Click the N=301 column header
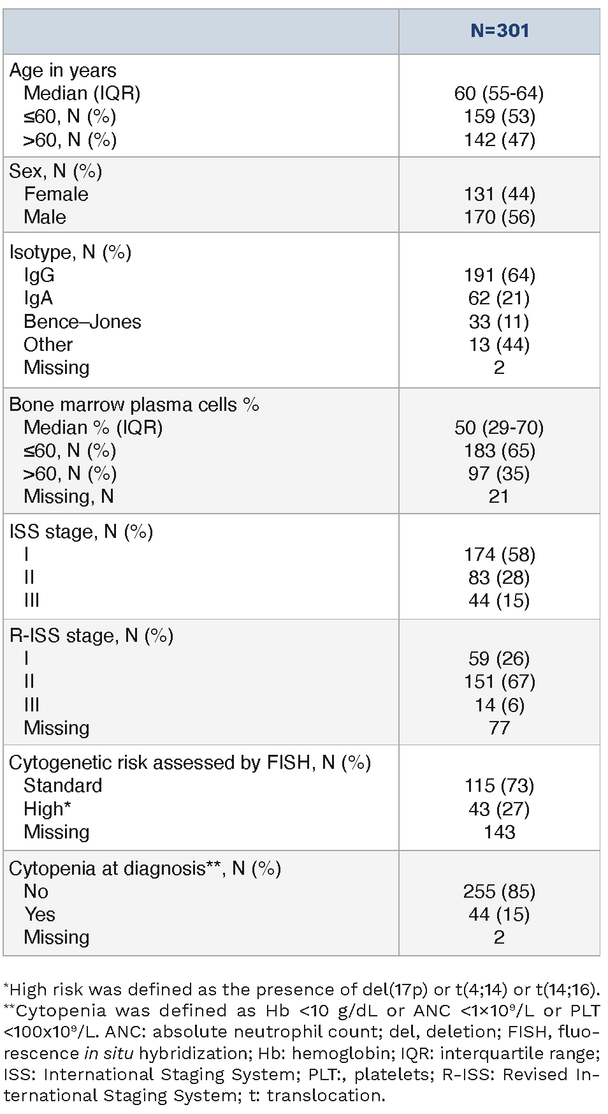 (499, 31)
